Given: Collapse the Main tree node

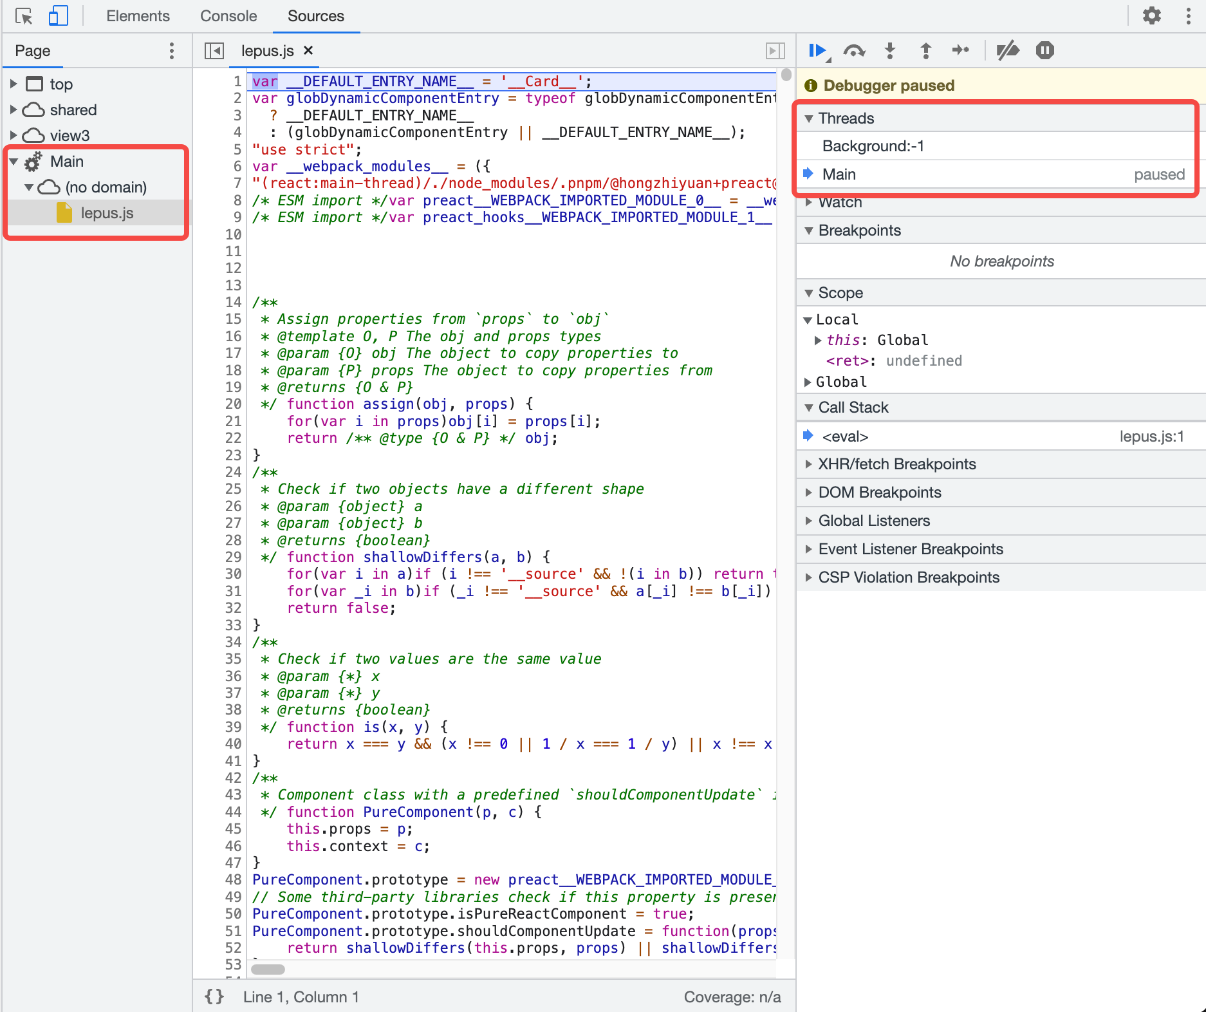Looking at the screenshot, I should coord(13,161).
